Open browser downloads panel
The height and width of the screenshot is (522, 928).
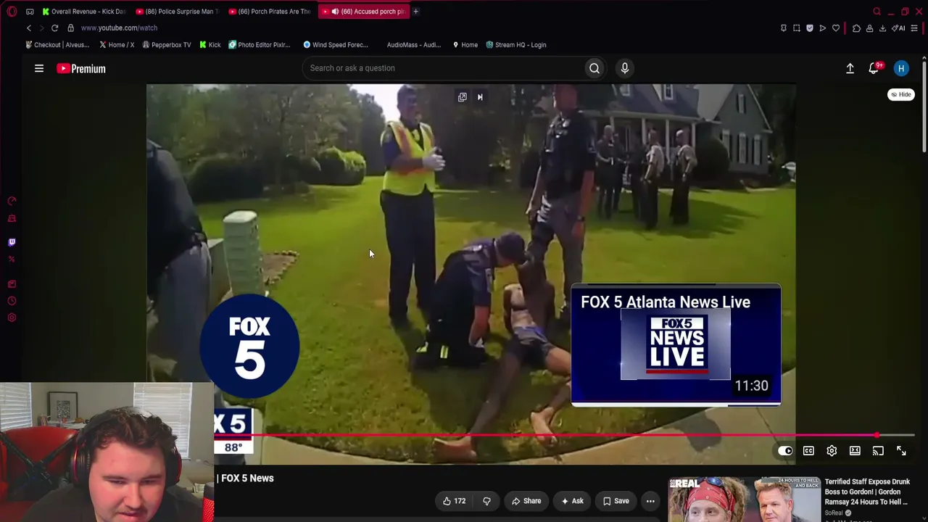[882, 28]
